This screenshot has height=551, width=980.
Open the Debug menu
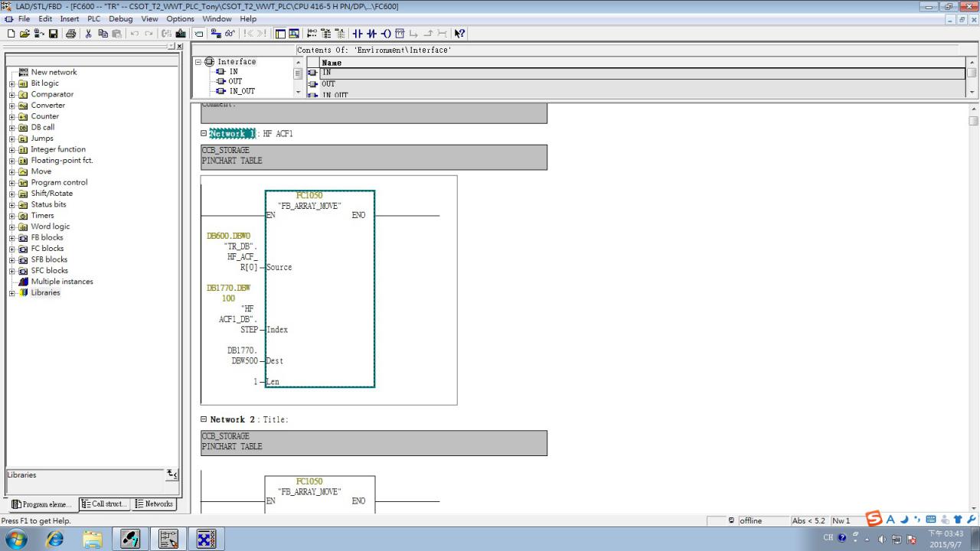120,19
